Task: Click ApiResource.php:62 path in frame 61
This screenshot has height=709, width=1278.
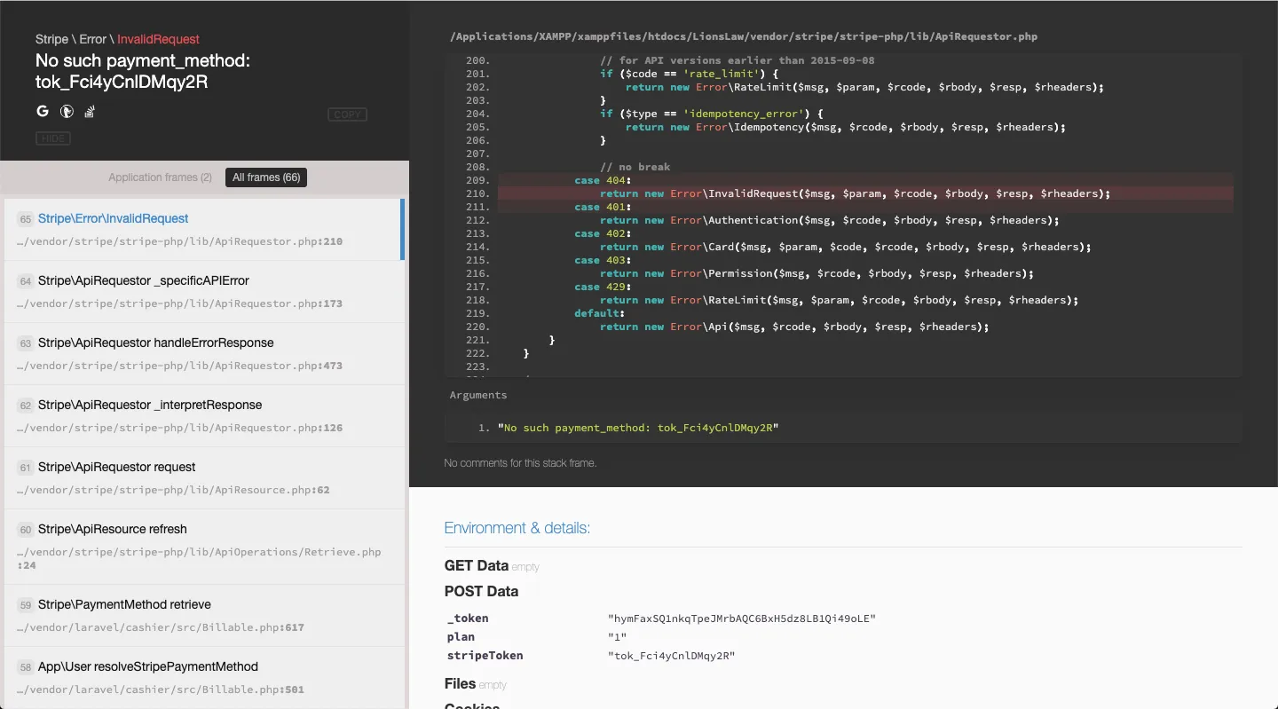Action: pos(174,490)
